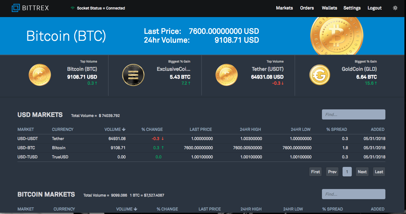
Task: Sort Bitcoin Markets by LAST PRICE column
Action: click(x=210, y=209)
